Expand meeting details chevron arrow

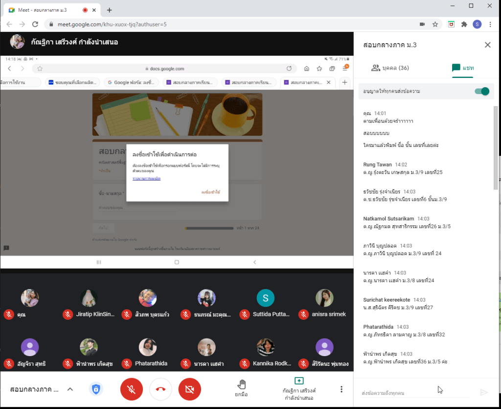point(70,389)
